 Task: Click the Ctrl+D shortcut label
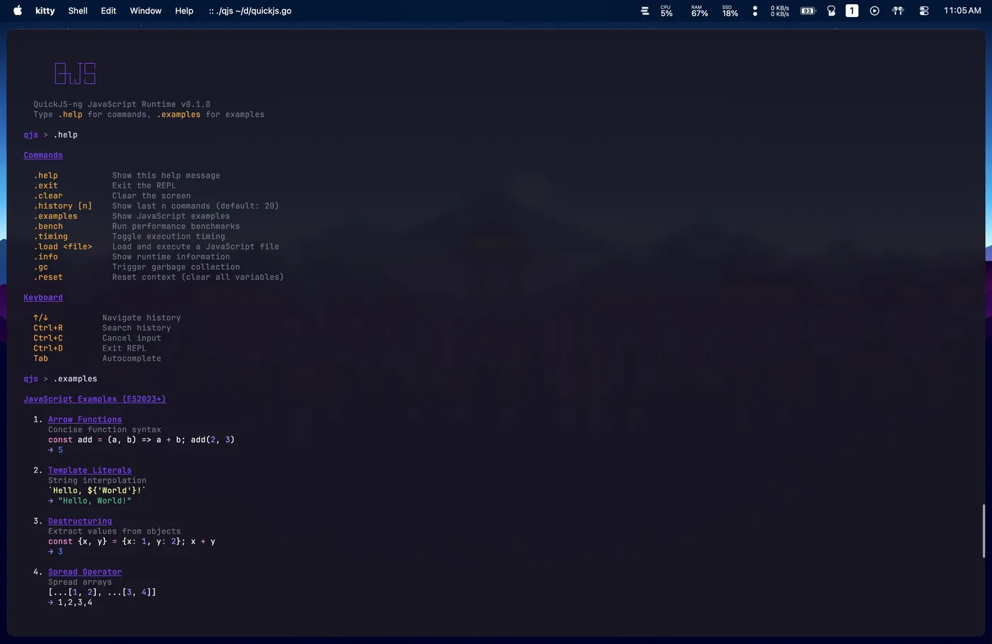[48, 349]
